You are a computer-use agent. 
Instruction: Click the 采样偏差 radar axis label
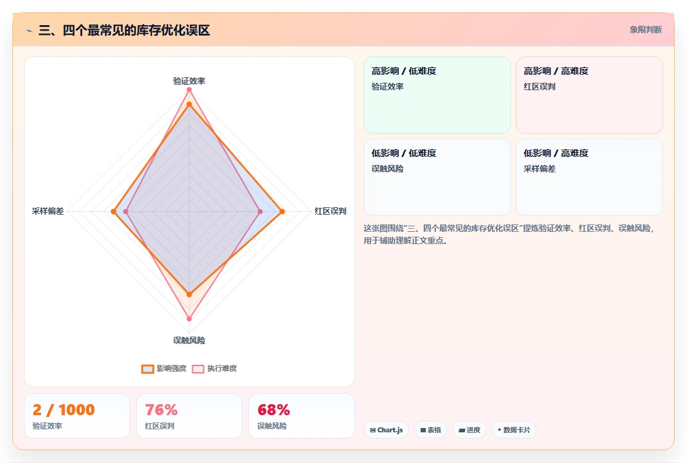click(48, 211)
